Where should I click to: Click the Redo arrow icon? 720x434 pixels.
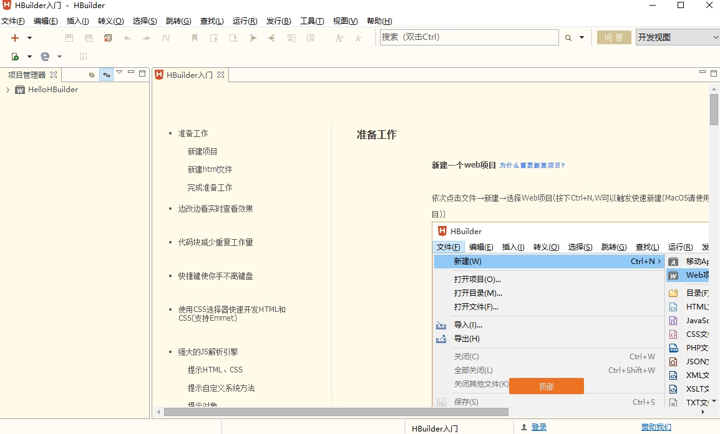(x=147, y=38)
